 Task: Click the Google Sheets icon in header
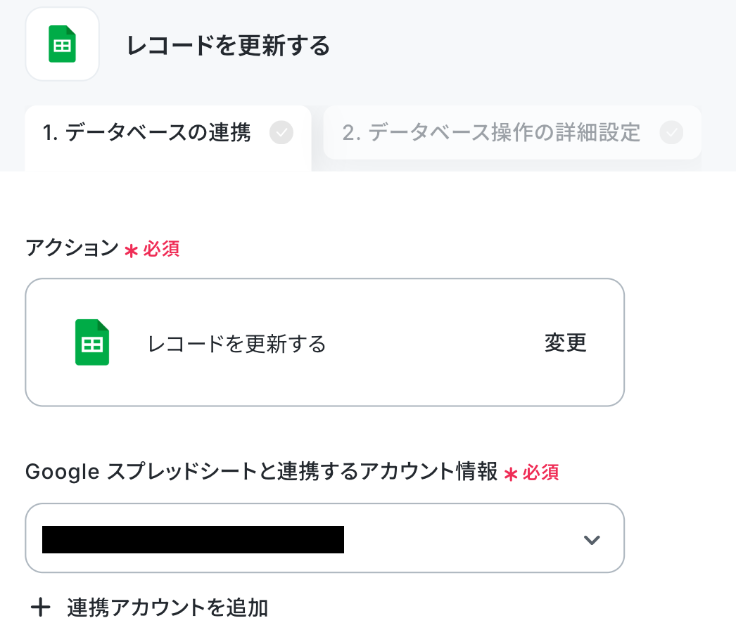pos(62,44)
